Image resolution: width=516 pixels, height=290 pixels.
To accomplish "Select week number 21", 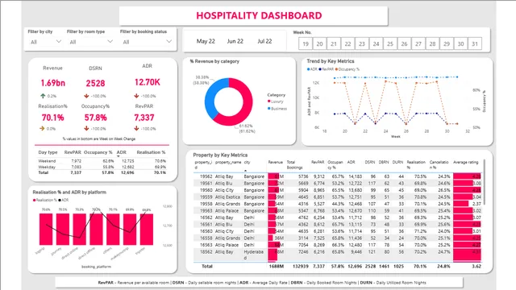I will (x=334, y=43).
